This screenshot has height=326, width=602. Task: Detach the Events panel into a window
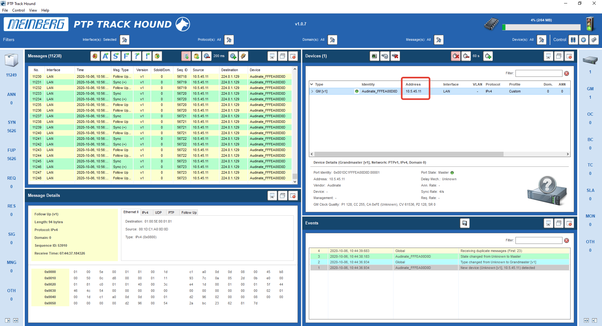pos(559,223)
